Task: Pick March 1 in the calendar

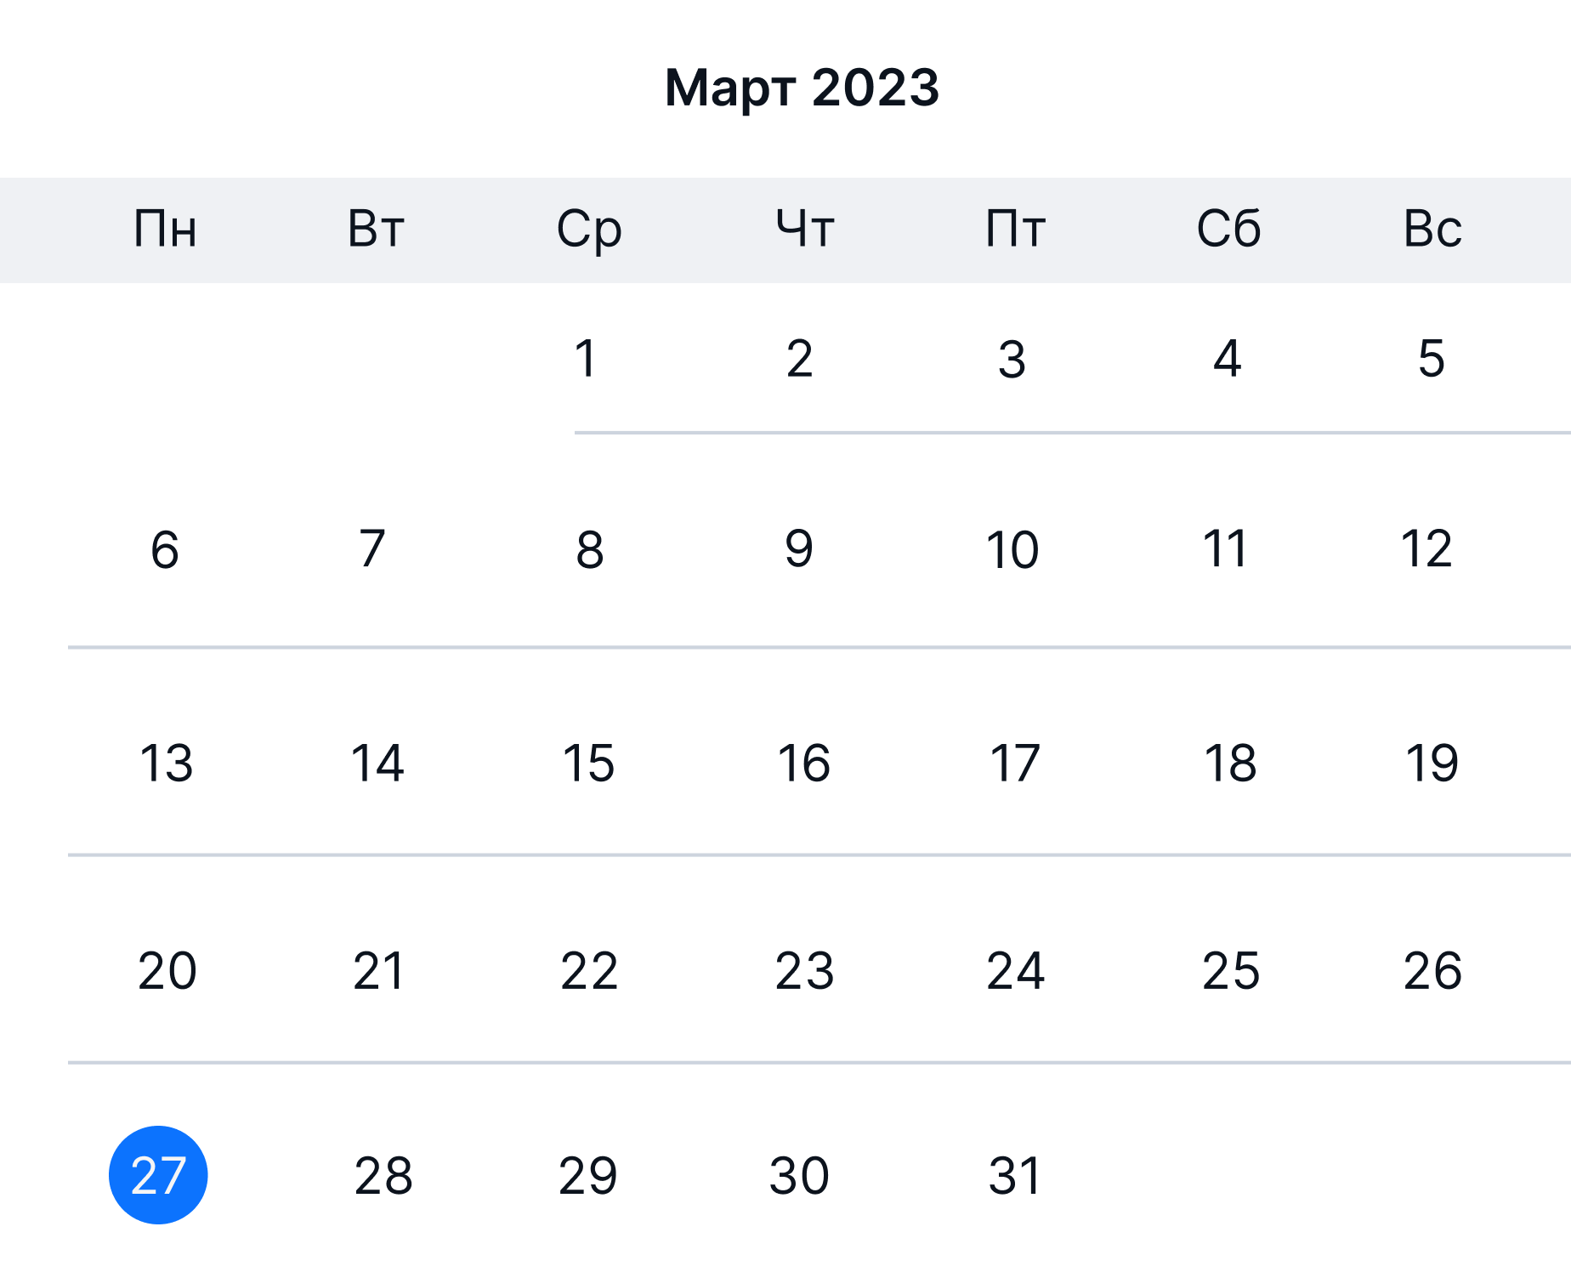Action: [x=585, y=358]
